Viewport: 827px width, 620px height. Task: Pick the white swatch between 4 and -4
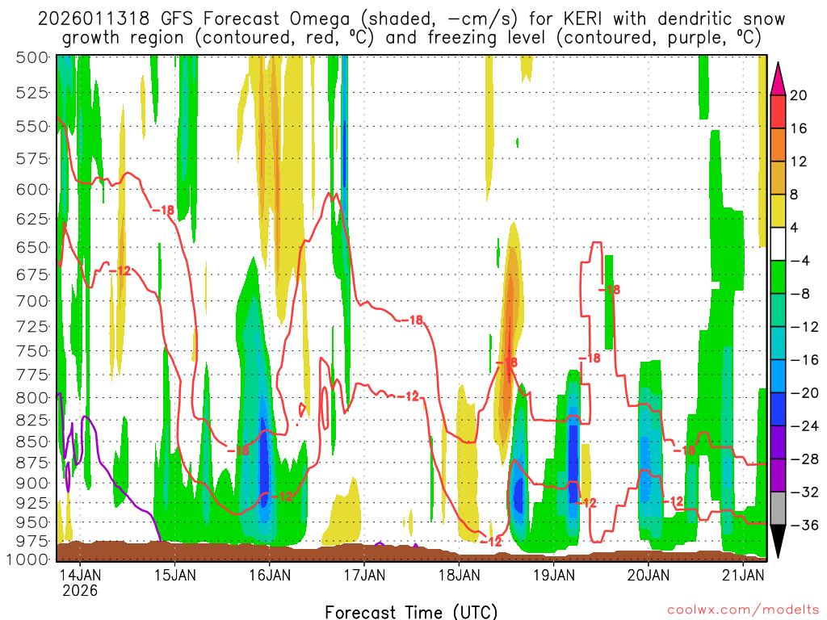click(778, 244)
